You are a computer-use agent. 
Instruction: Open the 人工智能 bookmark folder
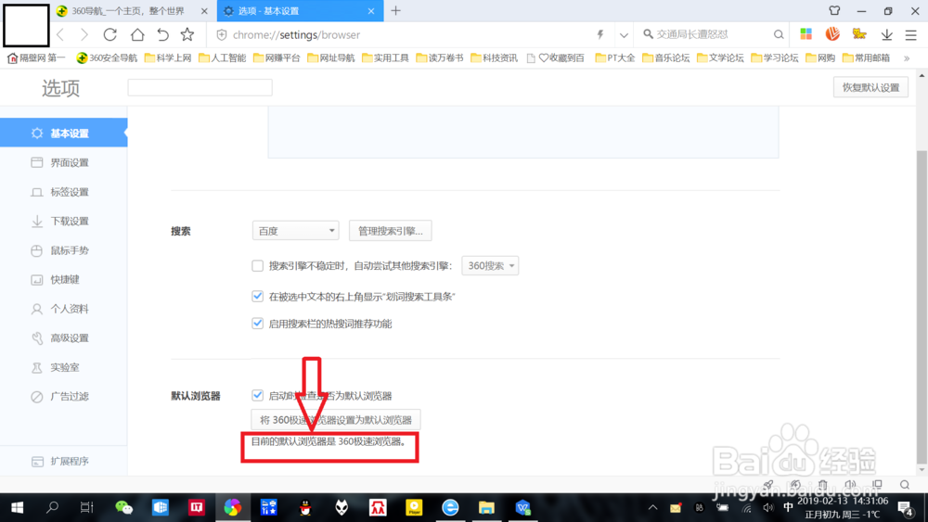pos(223,57)
